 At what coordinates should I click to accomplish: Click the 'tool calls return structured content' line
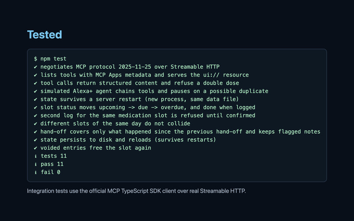pos(136,83)
